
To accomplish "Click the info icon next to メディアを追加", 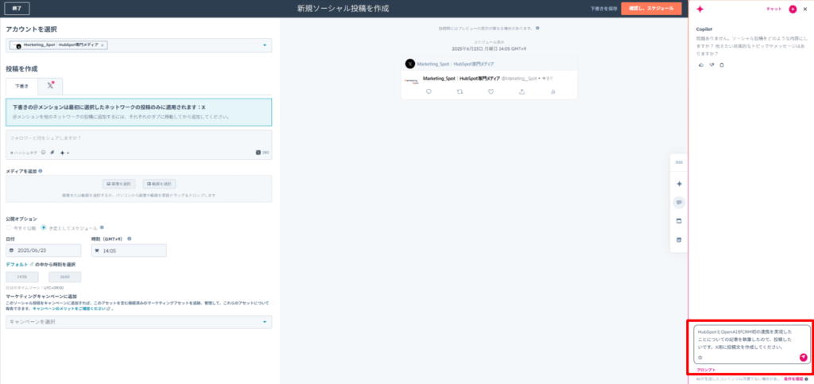I will click(x=41, y=171).
